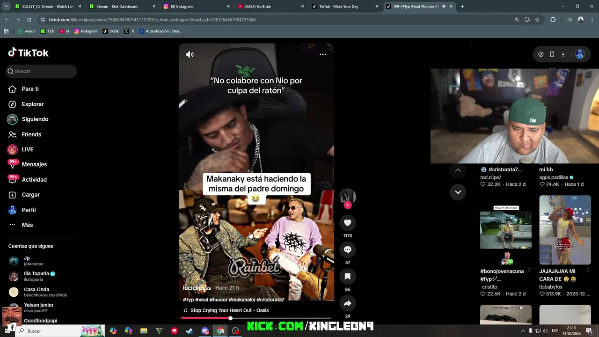The height and width of the screenshot is (337, 599).
Task: Open sound Stop Crying Your Heart Out - Oasis
Action: (226, 310)
